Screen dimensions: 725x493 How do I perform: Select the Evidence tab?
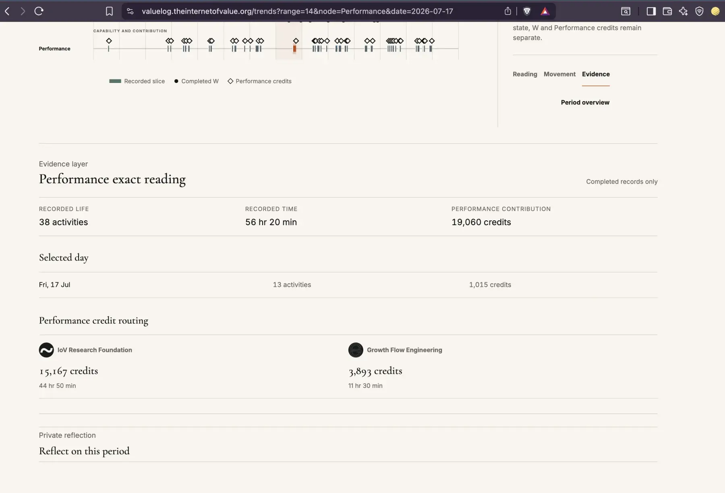[x=596, y=74]
